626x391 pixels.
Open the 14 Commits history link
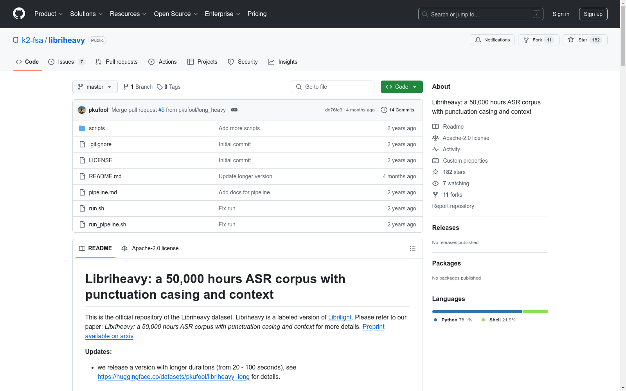pyautogui.click(x=398, y=110)
